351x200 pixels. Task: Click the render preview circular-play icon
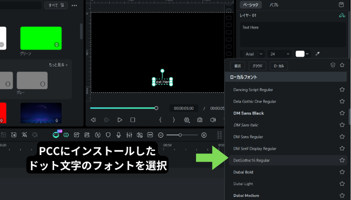(x=98, y=135)
